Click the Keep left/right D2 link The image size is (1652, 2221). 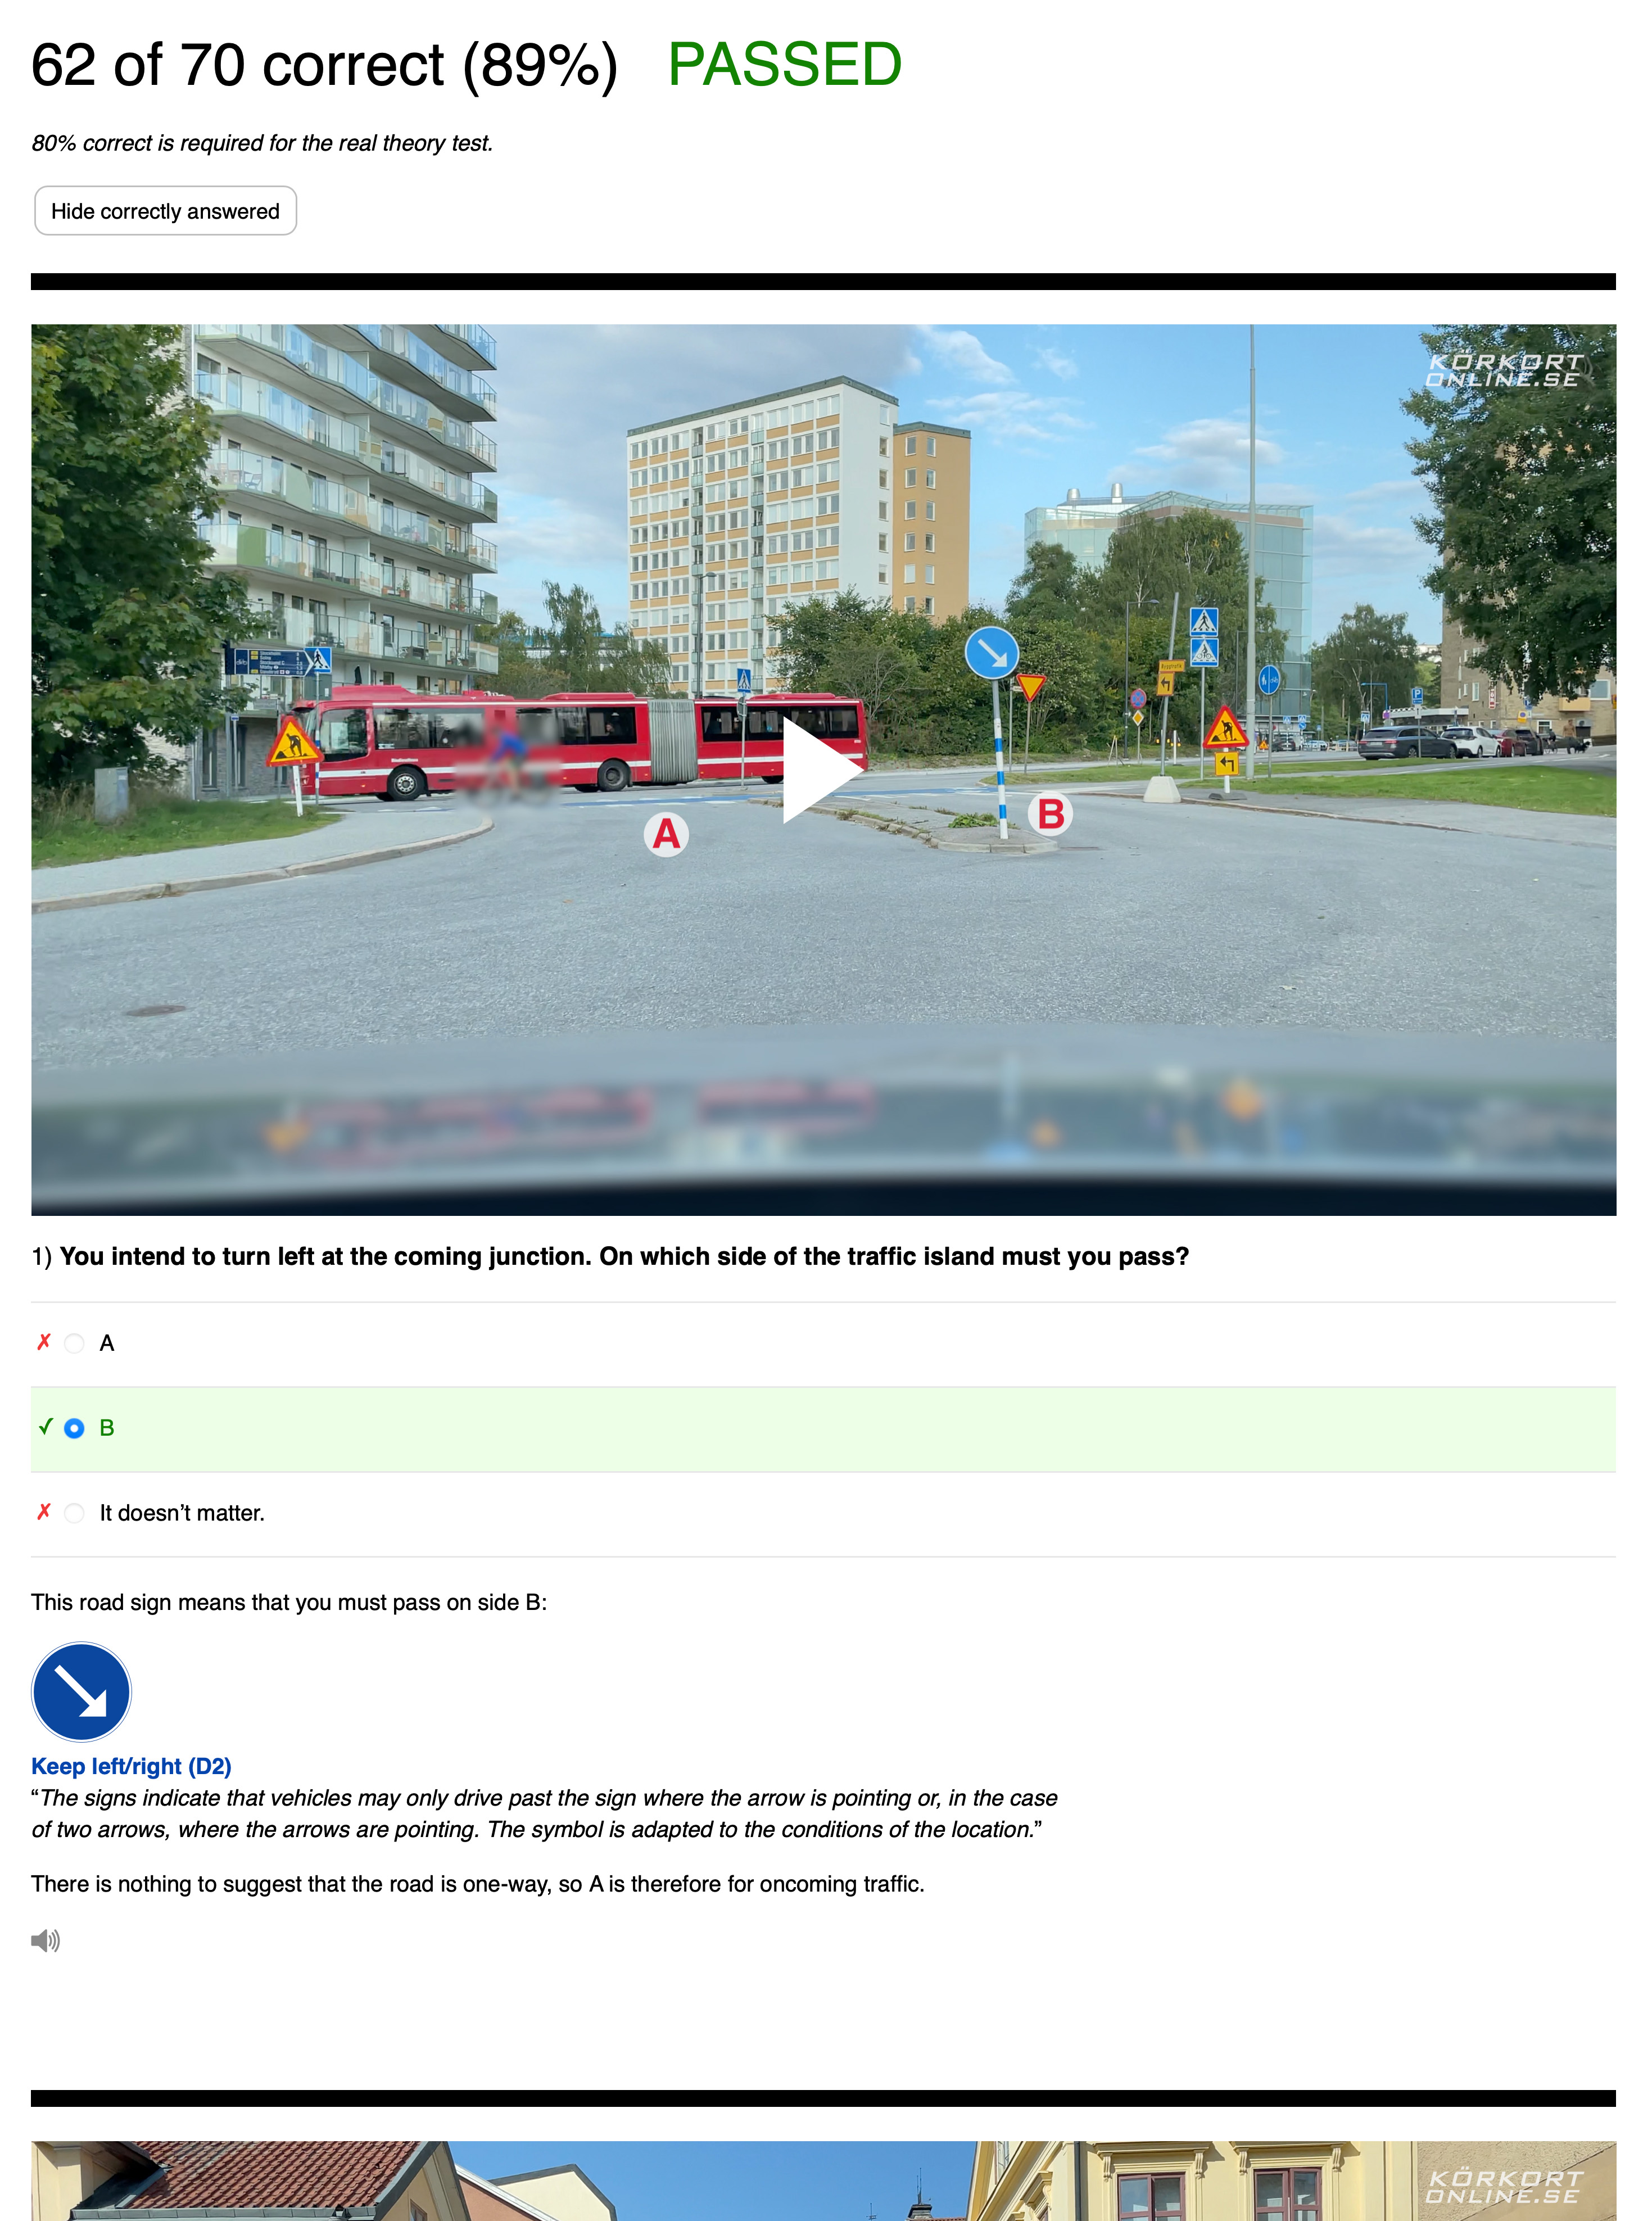[130, 1766]
